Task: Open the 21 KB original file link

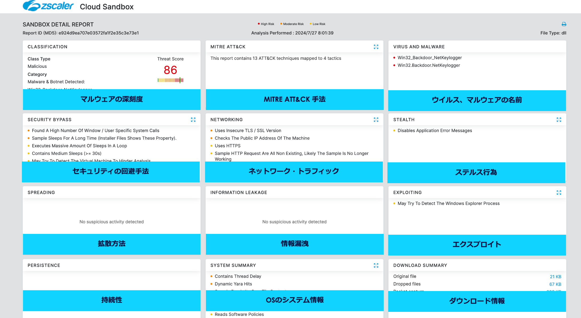Action: click(555, 276)
